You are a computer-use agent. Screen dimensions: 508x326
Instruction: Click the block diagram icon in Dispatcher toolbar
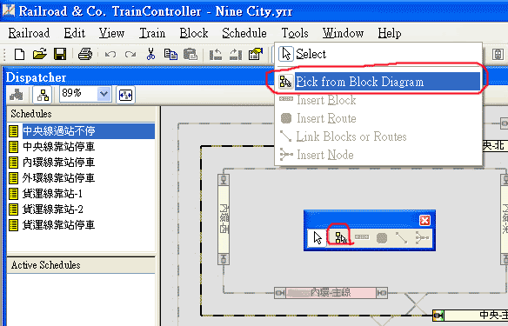pos(43,95)
